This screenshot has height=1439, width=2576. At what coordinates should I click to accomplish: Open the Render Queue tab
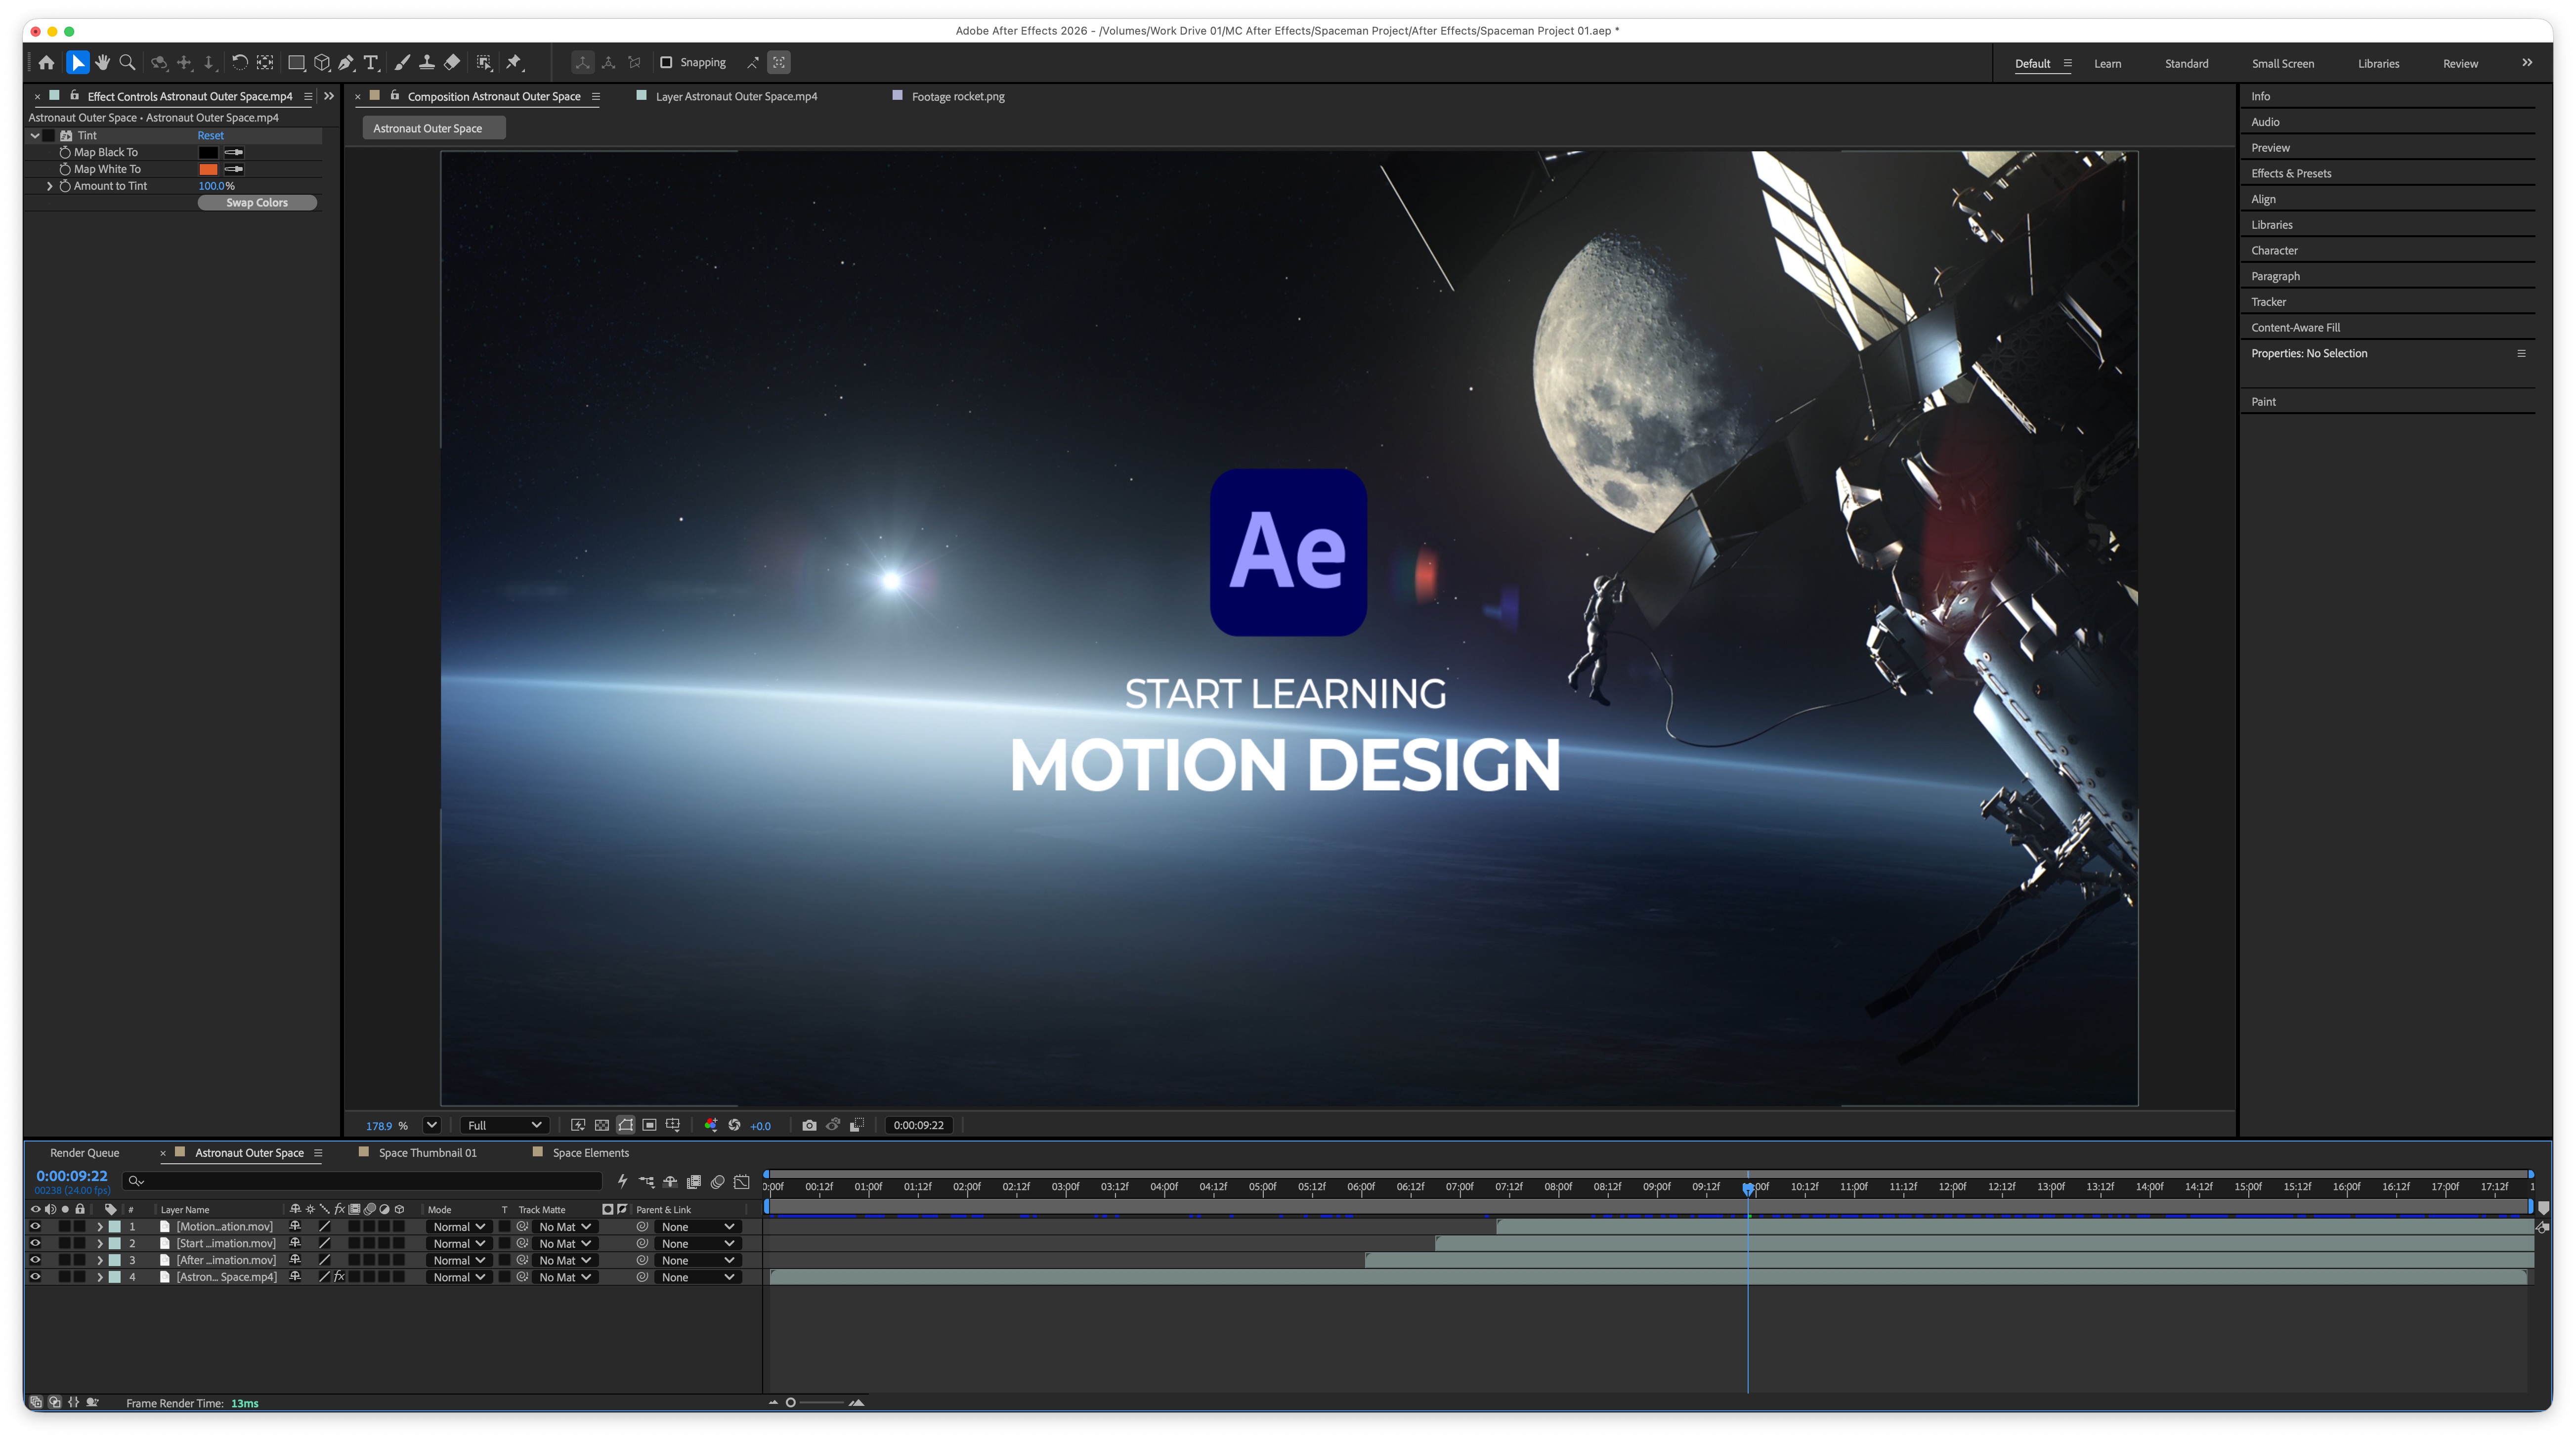click(x=85, y=1153)
